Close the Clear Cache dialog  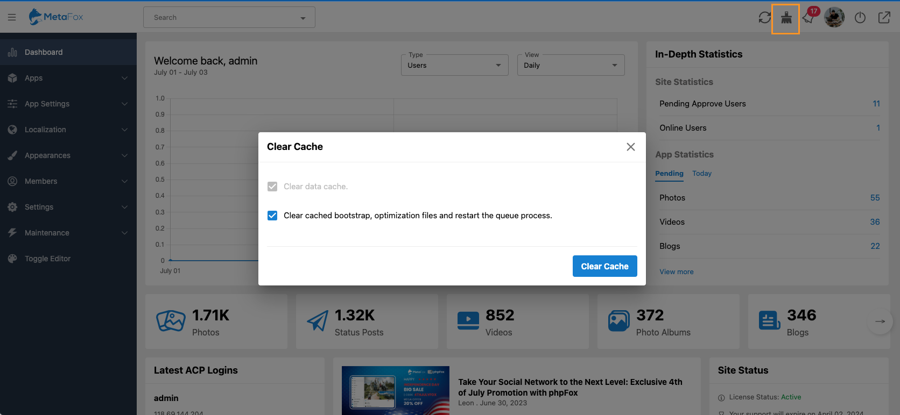[x=631, y=147]
